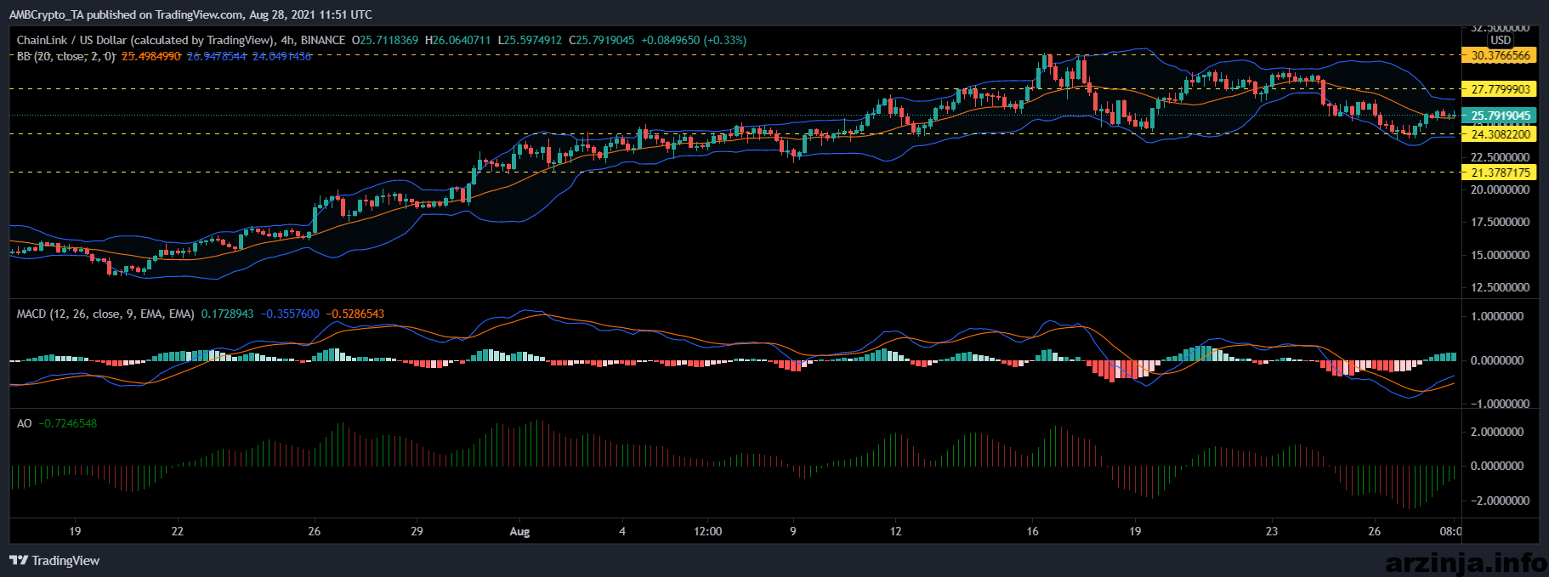1549x577 pixels.
Task: Click the TradingView logo at bottom left
Action: pos(54,560)
